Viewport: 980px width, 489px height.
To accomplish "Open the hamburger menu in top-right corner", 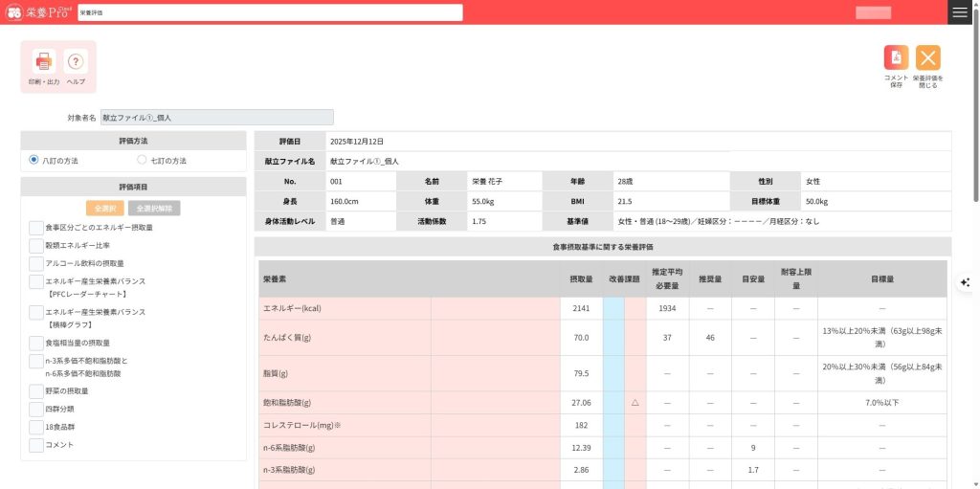I will (x=960, y=12).
